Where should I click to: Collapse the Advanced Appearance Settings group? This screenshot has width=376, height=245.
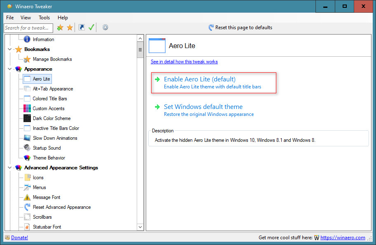pyautogui.click(x=9, y=168)
